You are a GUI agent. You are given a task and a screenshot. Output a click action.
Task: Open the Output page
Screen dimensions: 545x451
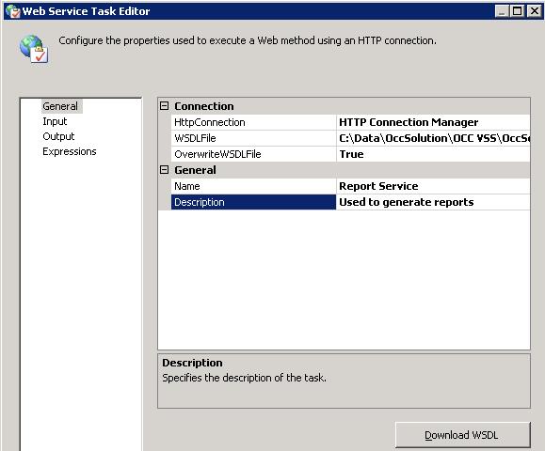(58, 136)
